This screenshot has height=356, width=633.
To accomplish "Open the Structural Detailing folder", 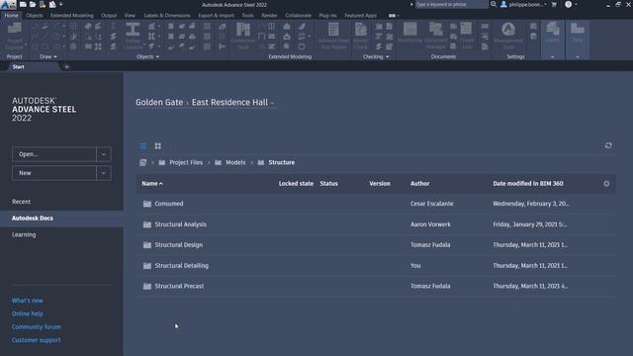I will (182, 266).
